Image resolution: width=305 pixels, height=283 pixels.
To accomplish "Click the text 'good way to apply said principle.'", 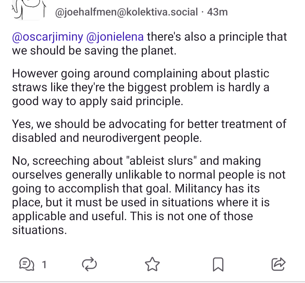I will click(x=98, y=101).
